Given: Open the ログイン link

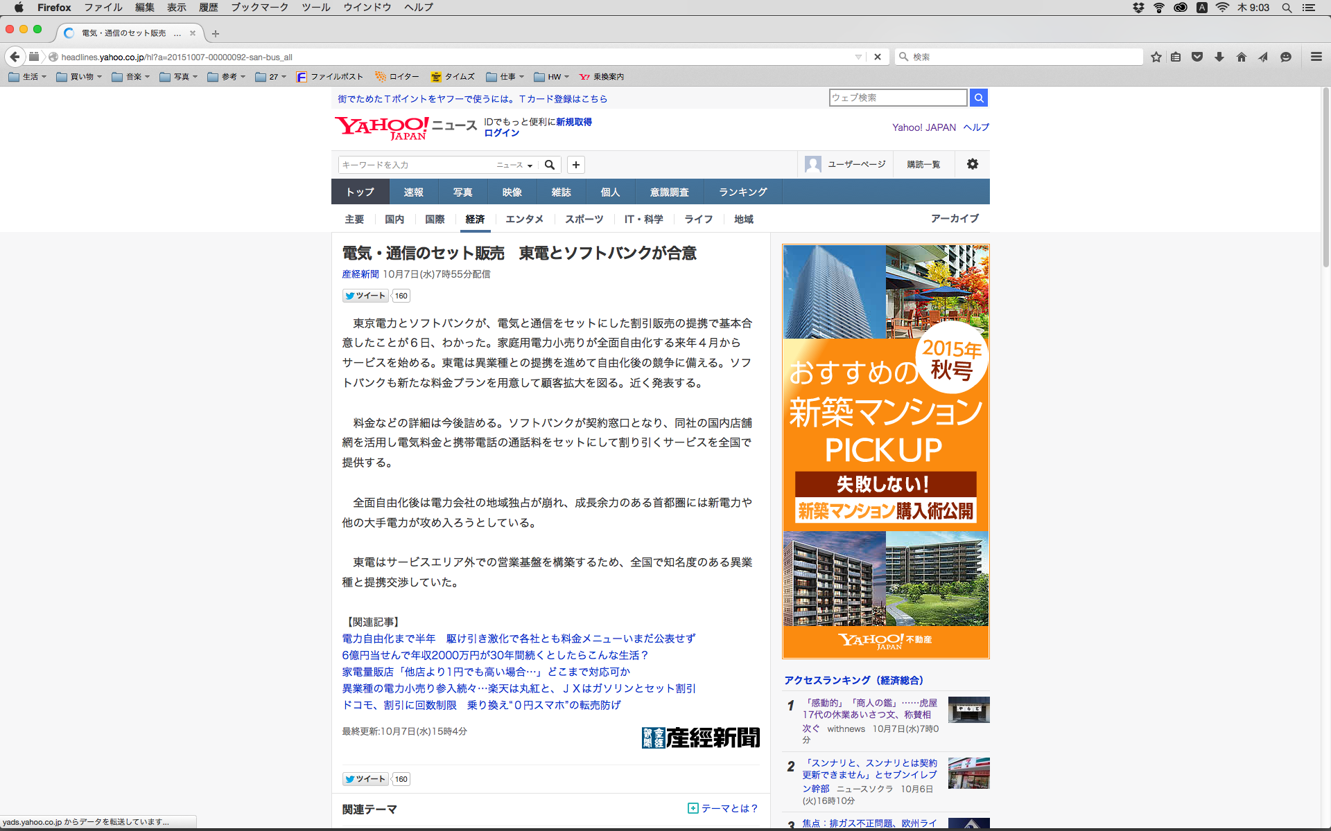Looking at the screenshot, I should pos(501,133).
